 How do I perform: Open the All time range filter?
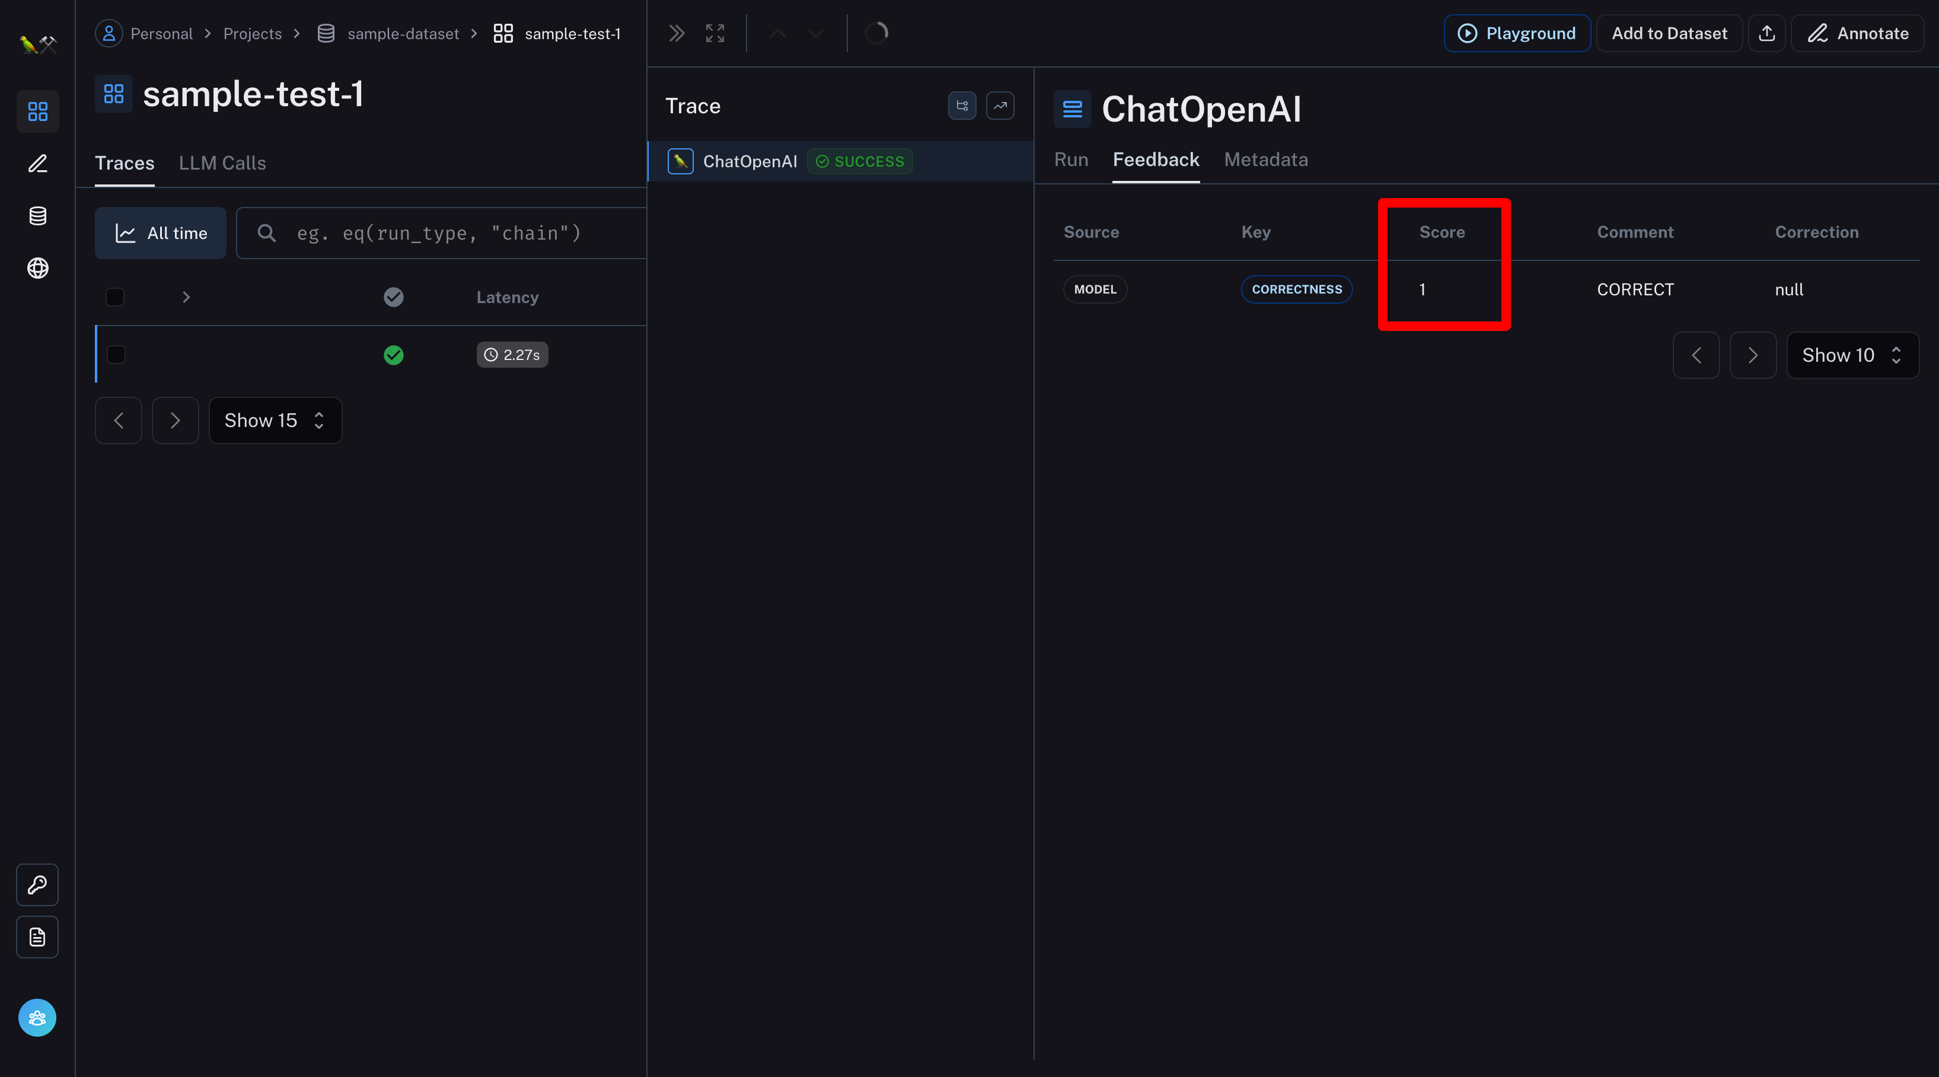coord(160,233)
